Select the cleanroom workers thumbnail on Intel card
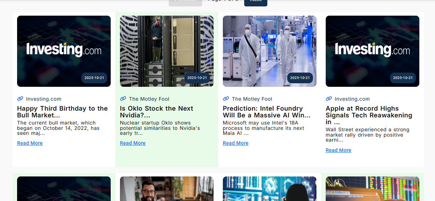This screenshot has width=435, height=201. tap(269, 51)
